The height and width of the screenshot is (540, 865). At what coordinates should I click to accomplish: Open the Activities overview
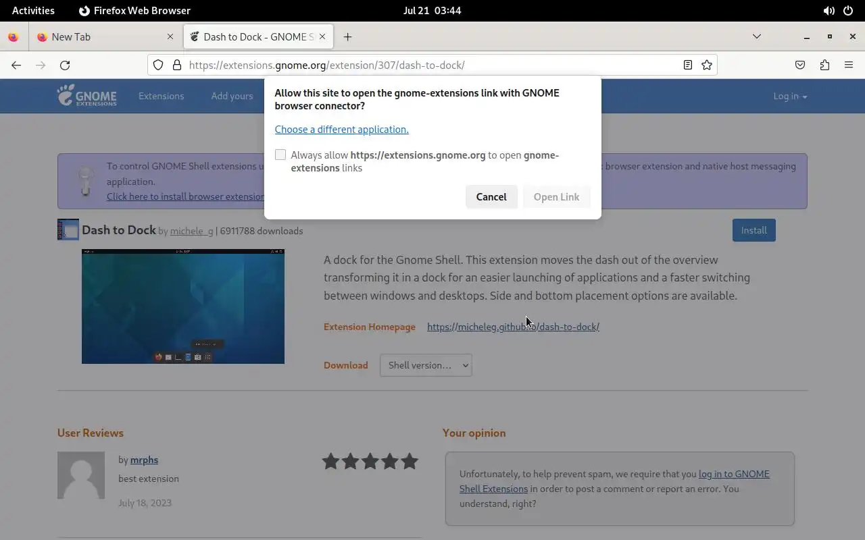click(x=33, y=11)
